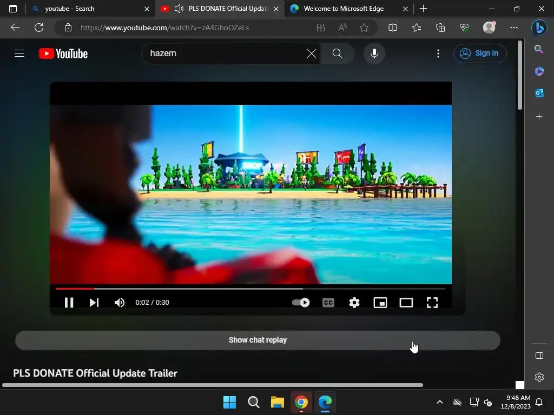
Task: Open the video player settings gear
Action: click(354, 303)
